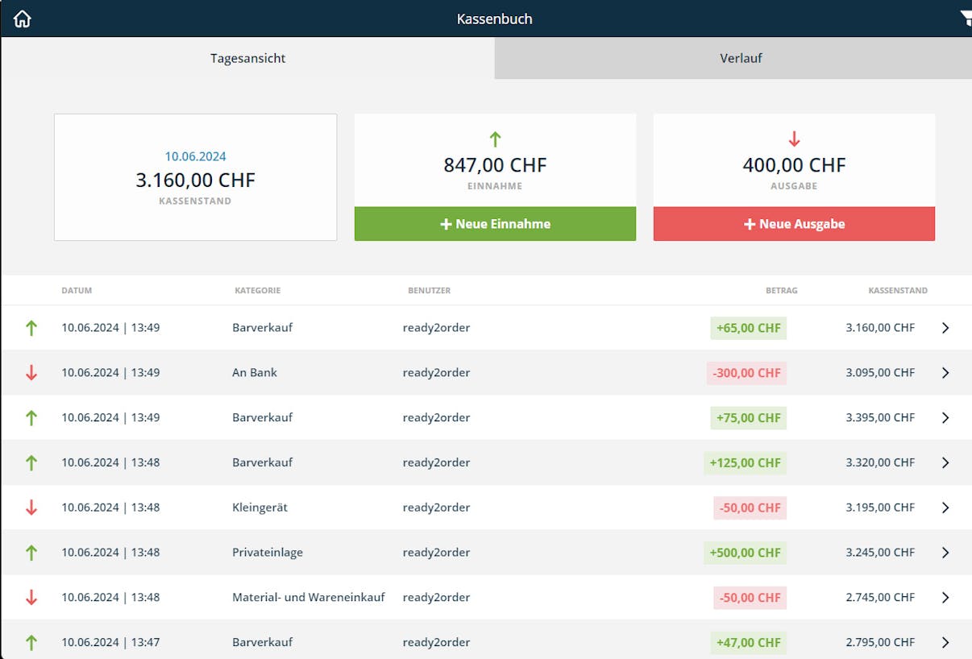Click the 10.06.2024 date in Kassenstand card
The width and height of the screenshot is (972, 659).
tap(195, 156)
